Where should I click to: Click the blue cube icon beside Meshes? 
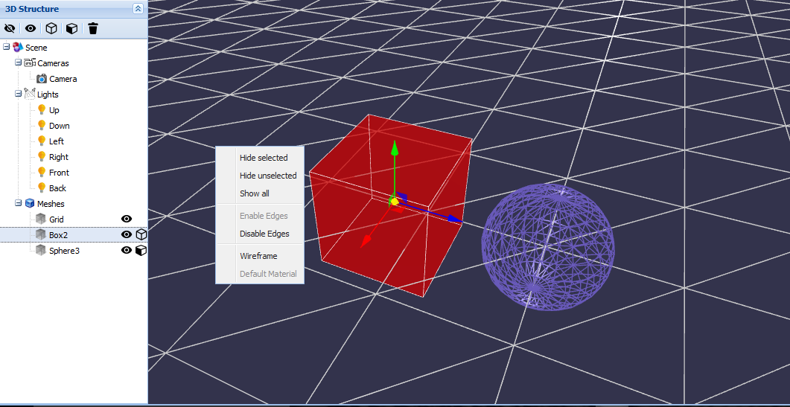coord(30,204)
